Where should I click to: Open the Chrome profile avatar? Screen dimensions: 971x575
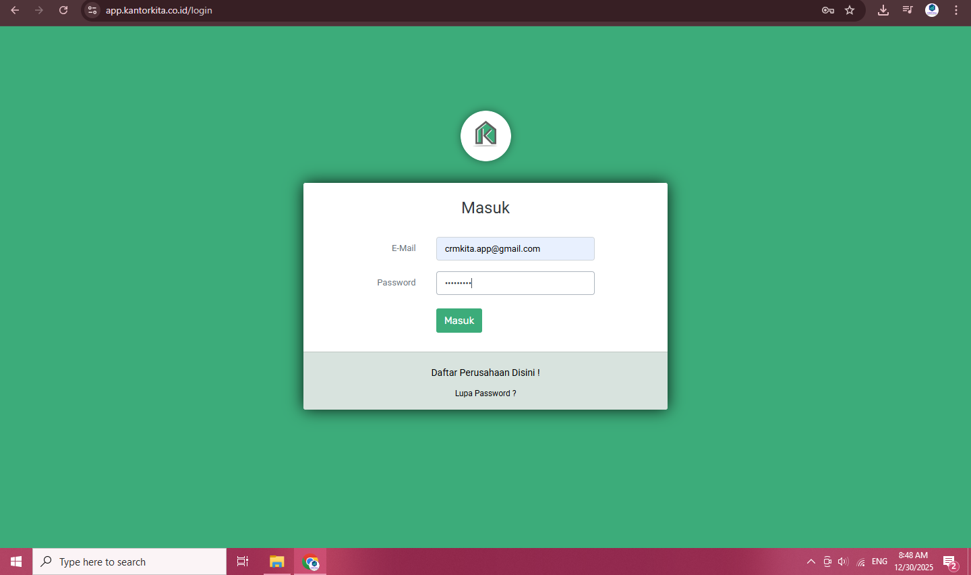coord(932,10)
